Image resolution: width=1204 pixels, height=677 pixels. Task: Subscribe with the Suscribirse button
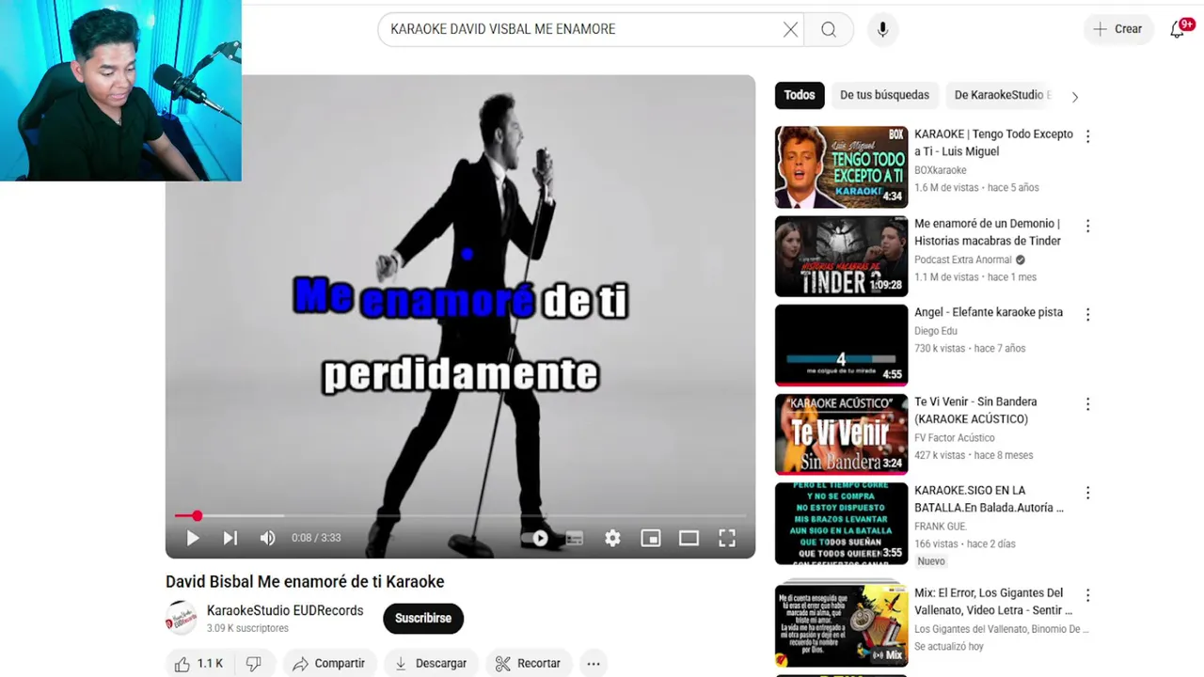pos(423,618)
